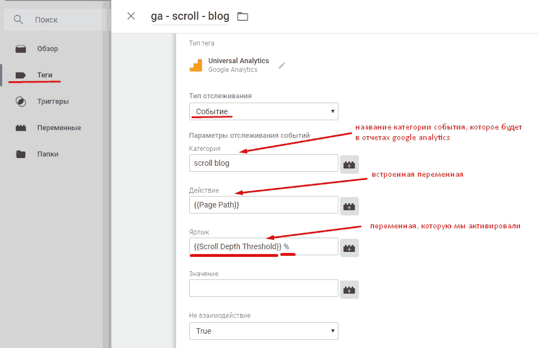Open the Триггеры section
538x348 pixels.
(x=53, y=102)
